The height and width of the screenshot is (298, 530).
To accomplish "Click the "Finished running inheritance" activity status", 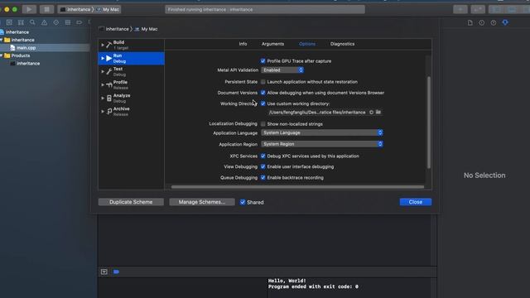I will click(x=265, y=9).
